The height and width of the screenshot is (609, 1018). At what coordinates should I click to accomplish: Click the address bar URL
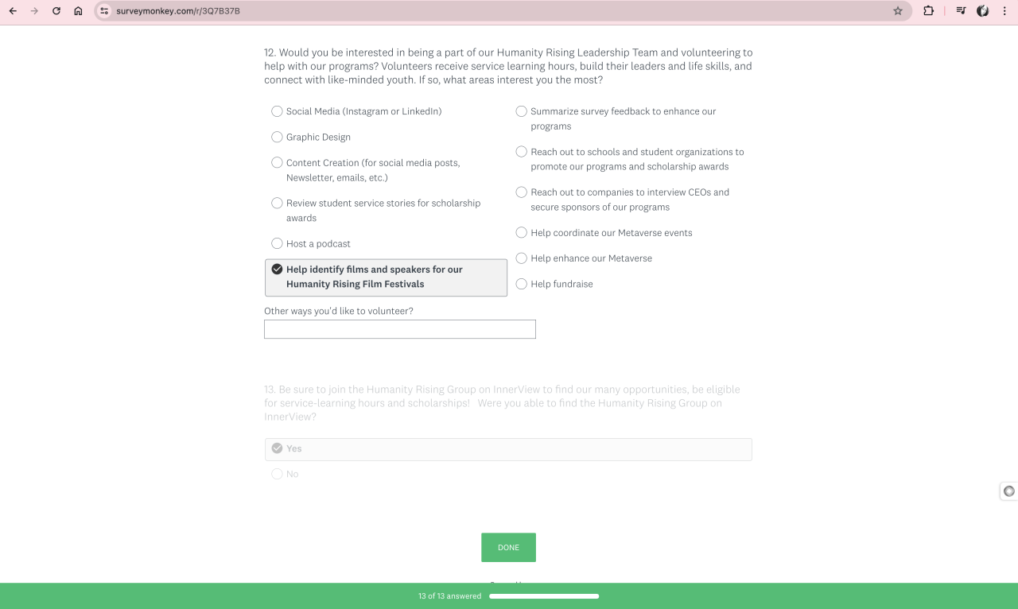(178, 11)
